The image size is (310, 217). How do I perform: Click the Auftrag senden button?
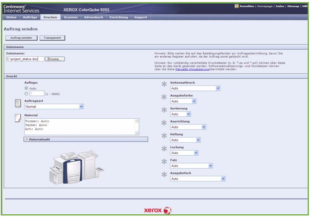(x=21, y=38)
